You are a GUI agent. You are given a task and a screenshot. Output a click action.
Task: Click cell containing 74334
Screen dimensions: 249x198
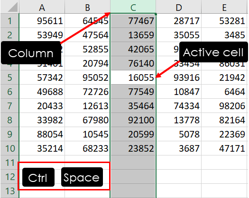(x=179, y=106)
